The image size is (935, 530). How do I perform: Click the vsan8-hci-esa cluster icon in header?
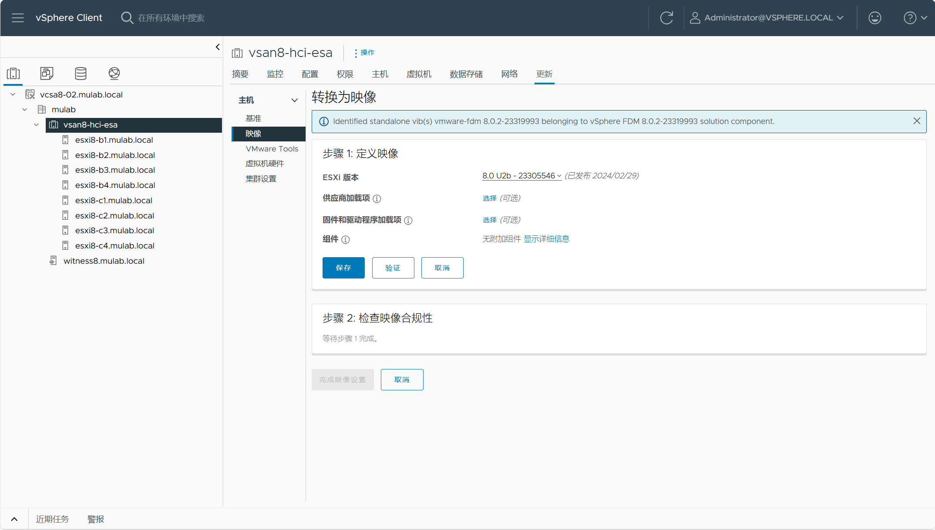point(237,53)
